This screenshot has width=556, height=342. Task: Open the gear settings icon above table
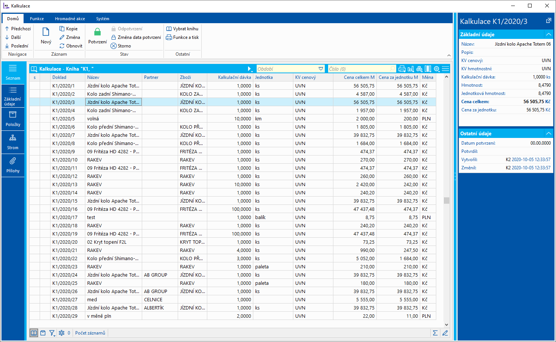click(436, 69)
